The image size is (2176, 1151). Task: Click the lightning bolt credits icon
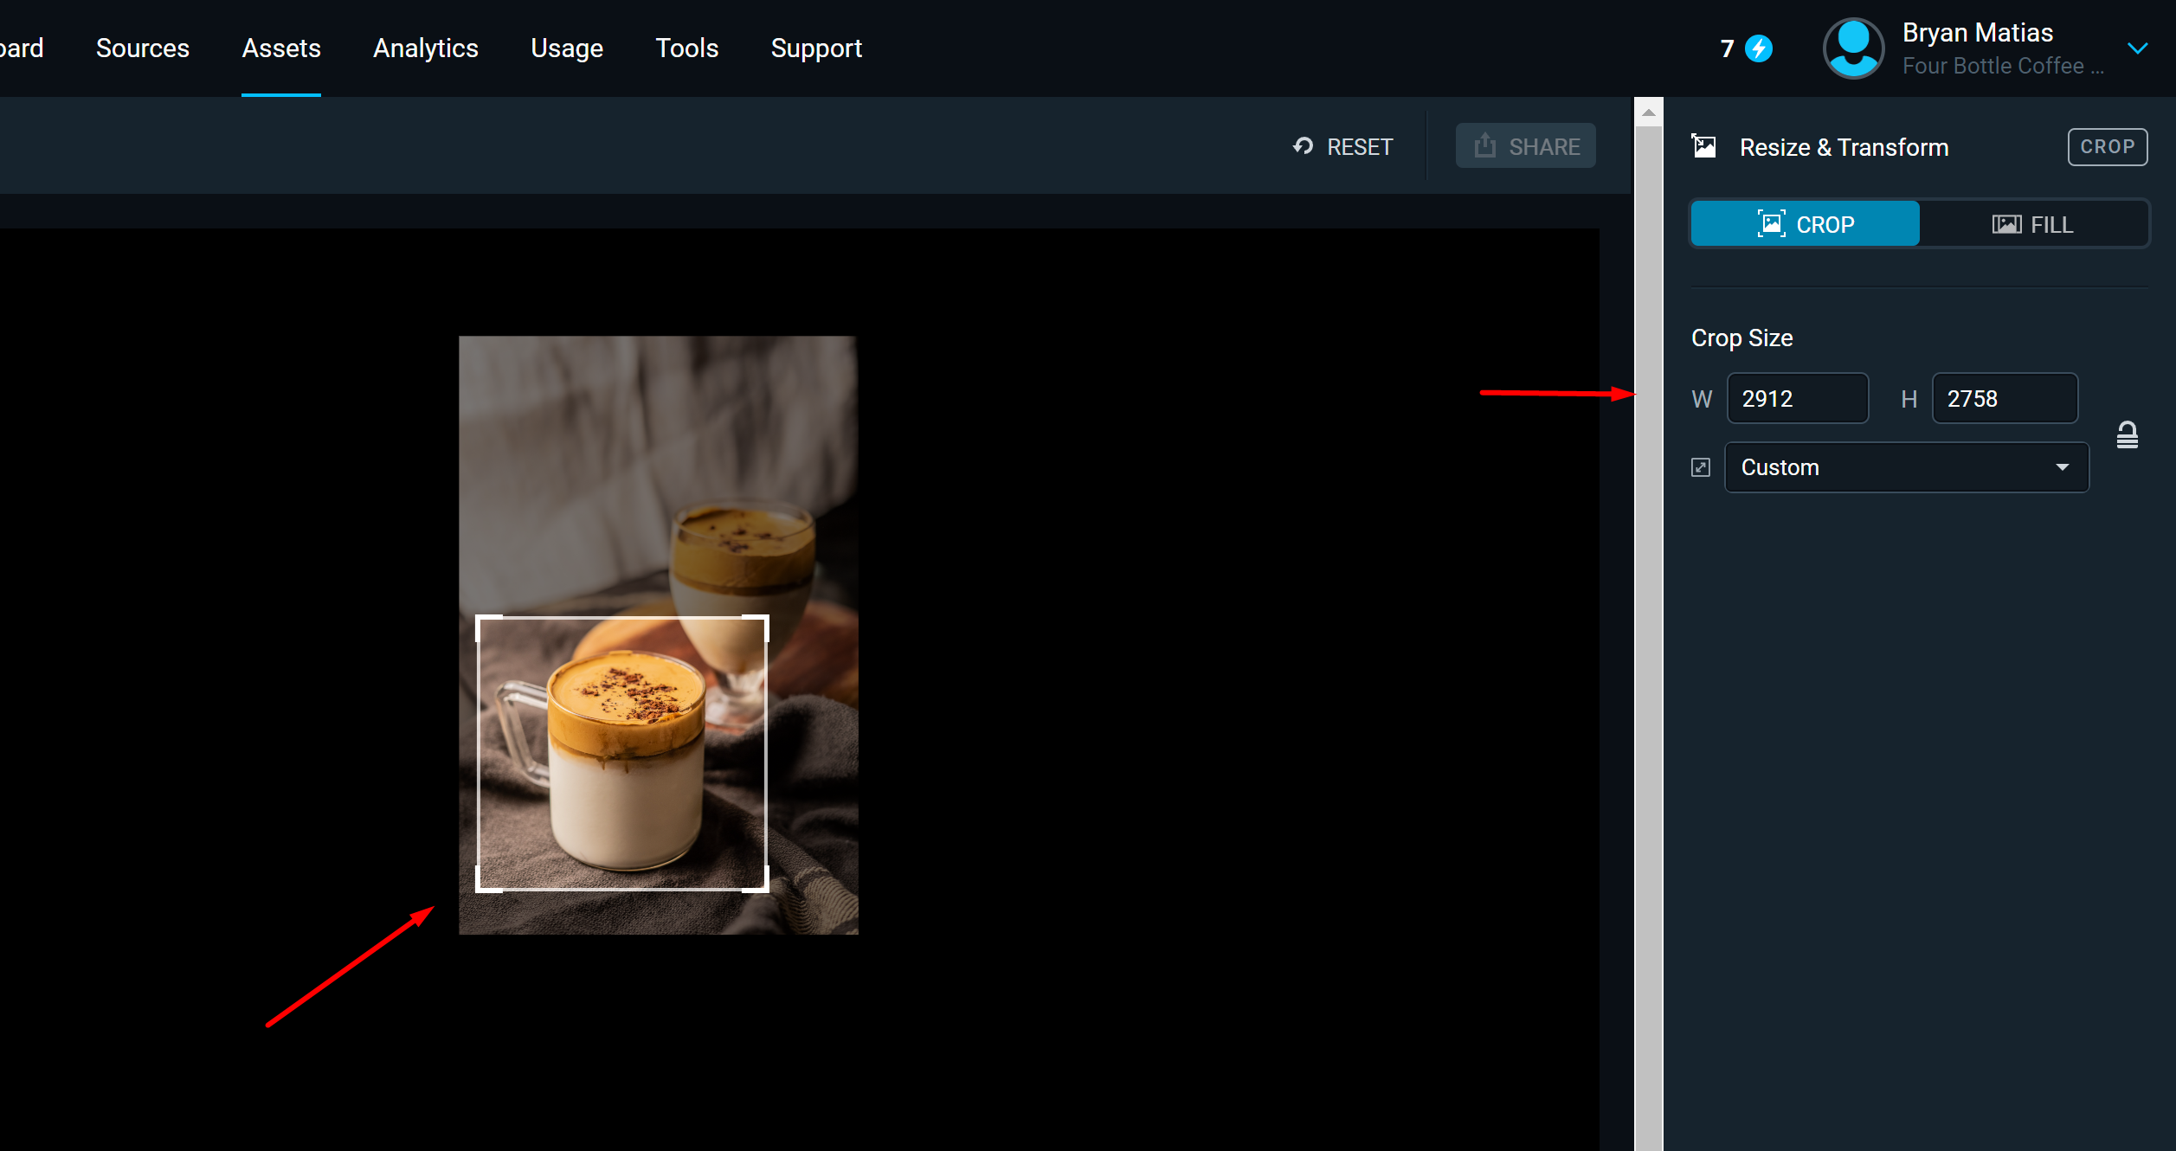click(x=1760, y=48)
